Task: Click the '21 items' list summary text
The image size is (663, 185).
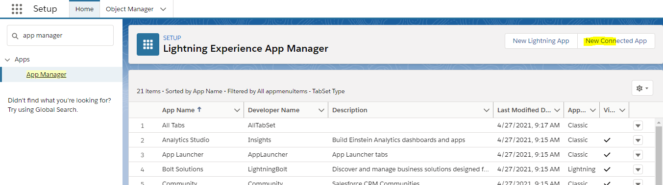Action: tap(148, 91)
